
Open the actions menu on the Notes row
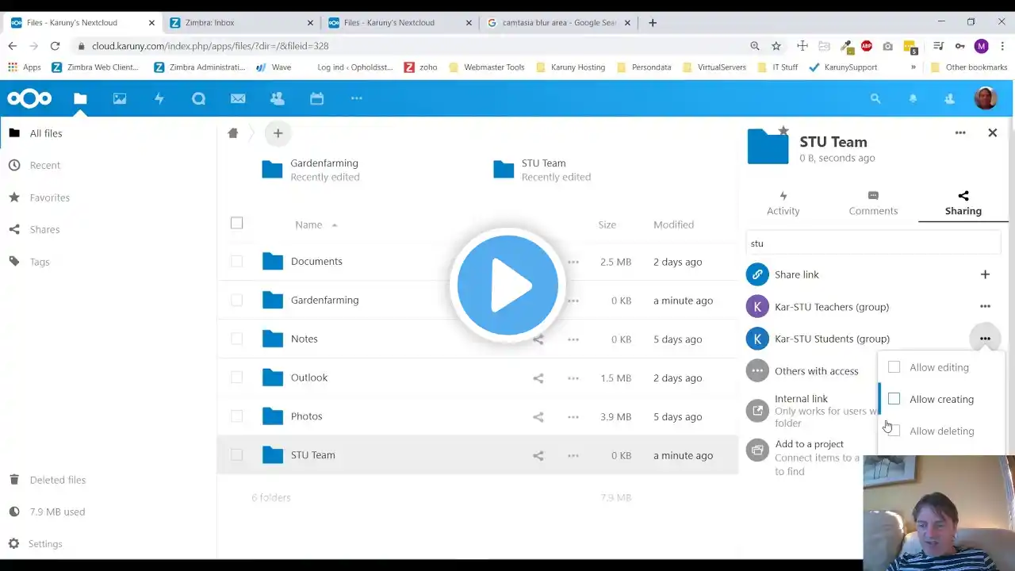coord(573,339)
